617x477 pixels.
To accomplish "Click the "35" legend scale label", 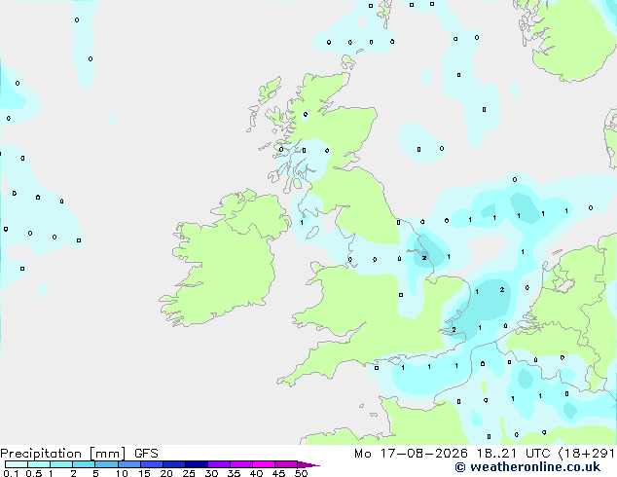I will tap(234, 473).
